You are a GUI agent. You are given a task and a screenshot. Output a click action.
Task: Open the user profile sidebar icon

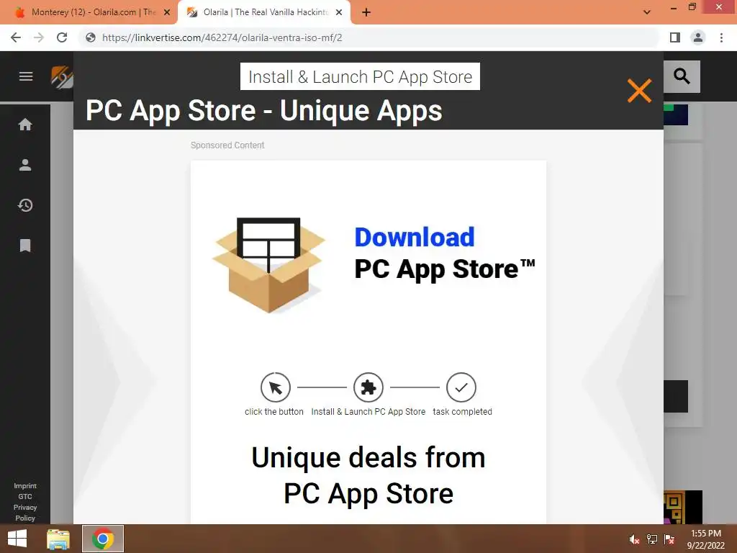(25, 165)
